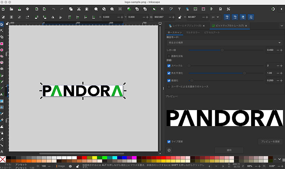
Task: Enable the 画像を反転 (invert image) checkbox
Action: point(169,56)
